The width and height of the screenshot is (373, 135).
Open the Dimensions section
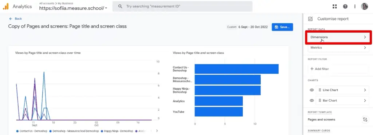click(338, 37)
